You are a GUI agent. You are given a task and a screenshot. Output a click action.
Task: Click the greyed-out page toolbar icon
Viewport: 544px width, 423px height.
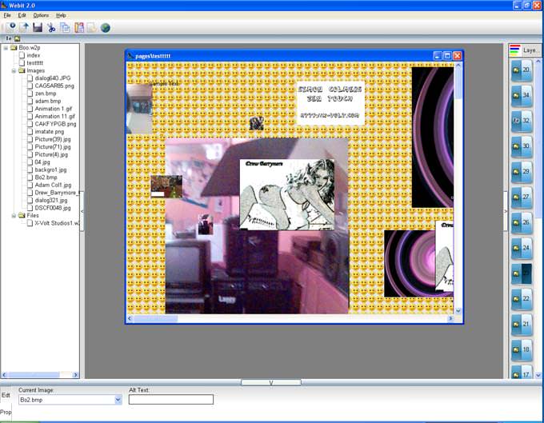[91, 27]
